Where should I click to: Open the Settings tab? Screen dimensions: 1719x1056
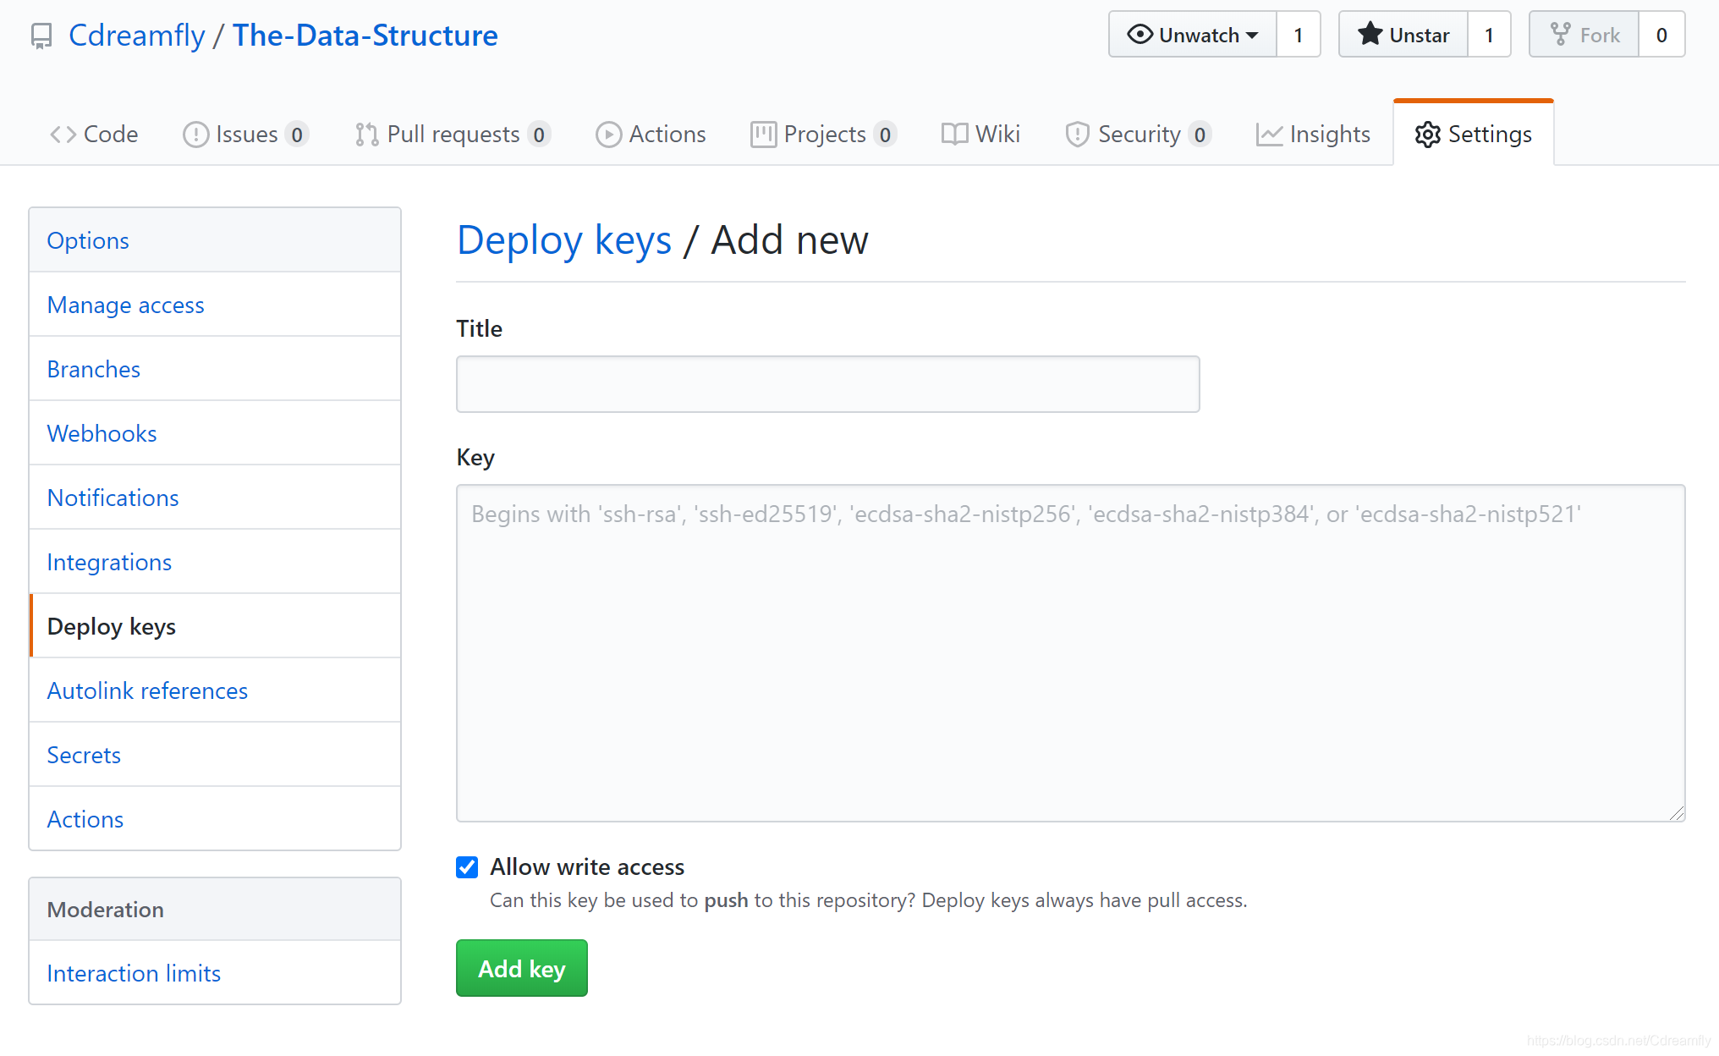point(1474,135)
